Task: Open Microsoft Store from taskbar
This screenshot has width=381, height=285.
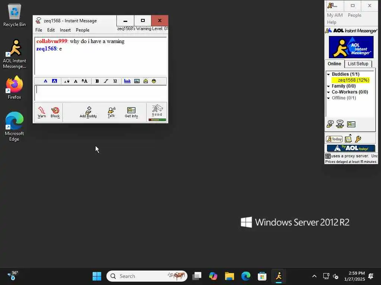Action: pyautogui.click(x=262, y=276)
